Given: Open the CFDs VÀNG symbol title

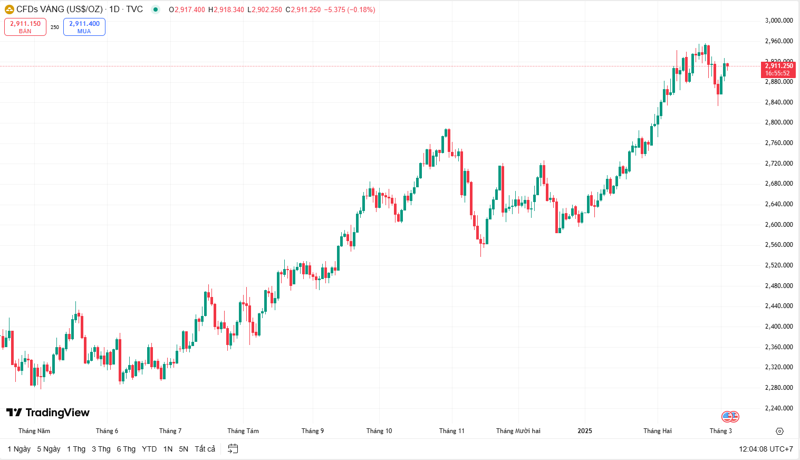Looking at the screenshot, I should 60,9.
